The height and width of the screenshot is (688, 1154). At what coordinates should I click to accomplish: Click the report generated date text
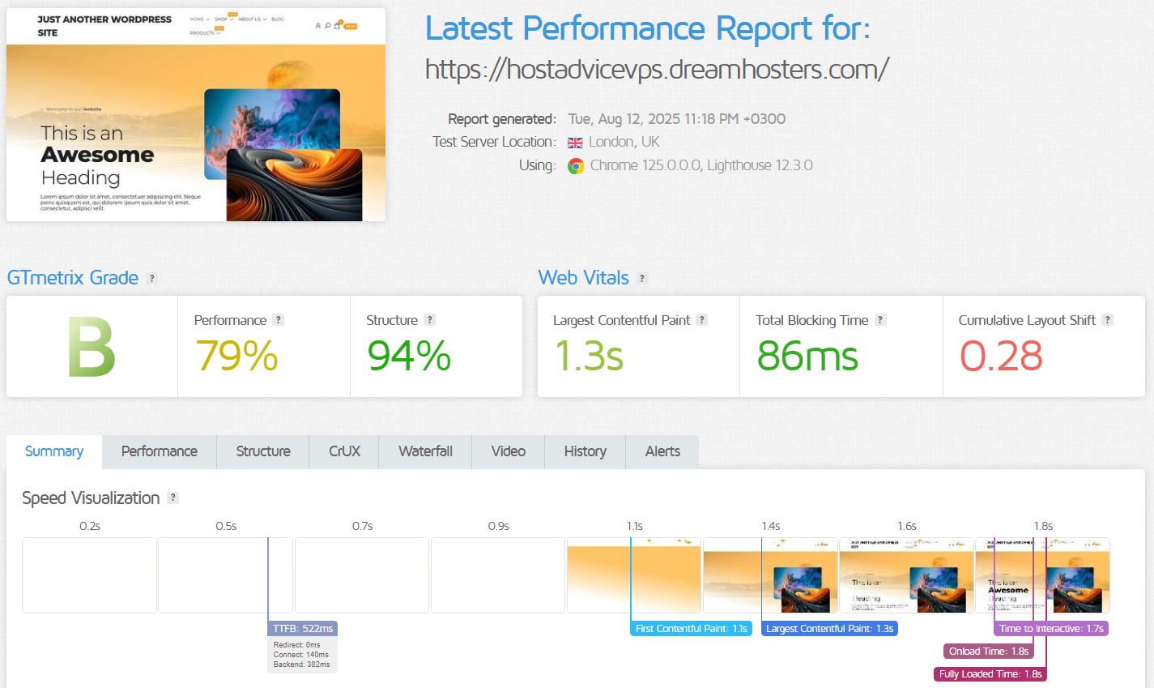[677, 119]
